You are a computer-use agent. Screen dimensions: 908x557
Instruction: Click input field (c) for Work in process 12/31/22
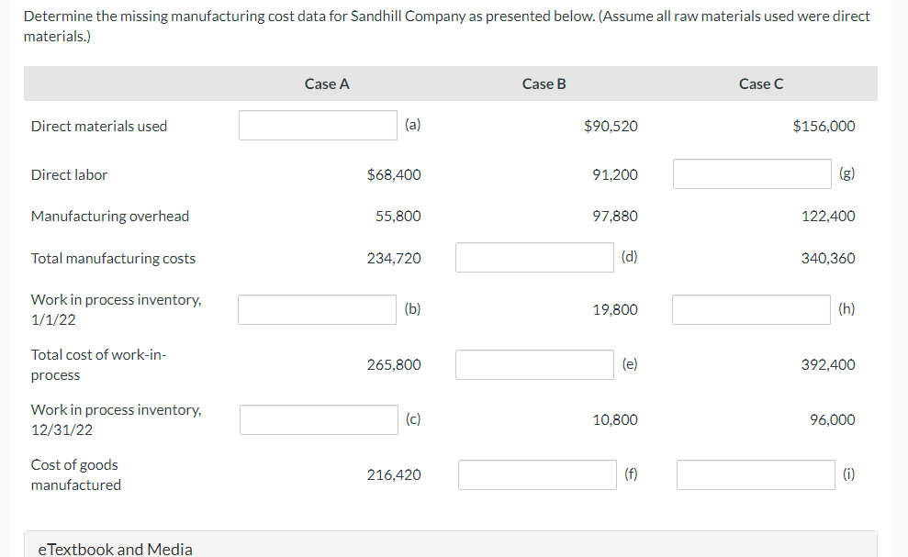coord(318,419)
